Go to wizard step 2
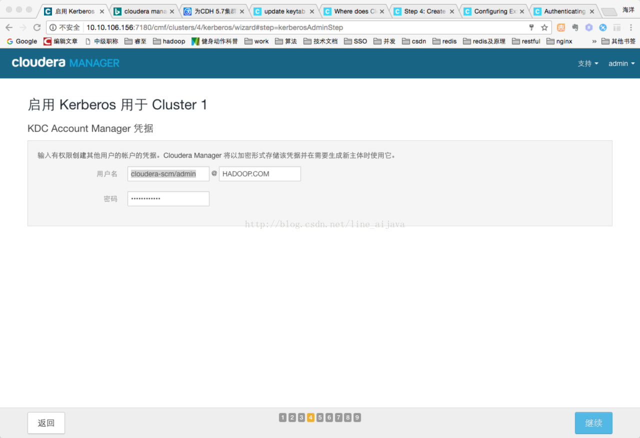Screen dimensions: 640x438 point(292,418)
